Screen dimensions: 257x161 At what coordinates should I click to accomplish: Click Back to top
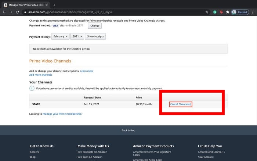(128, 130)
